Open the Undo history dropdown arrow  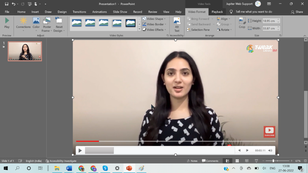point(18,4)
